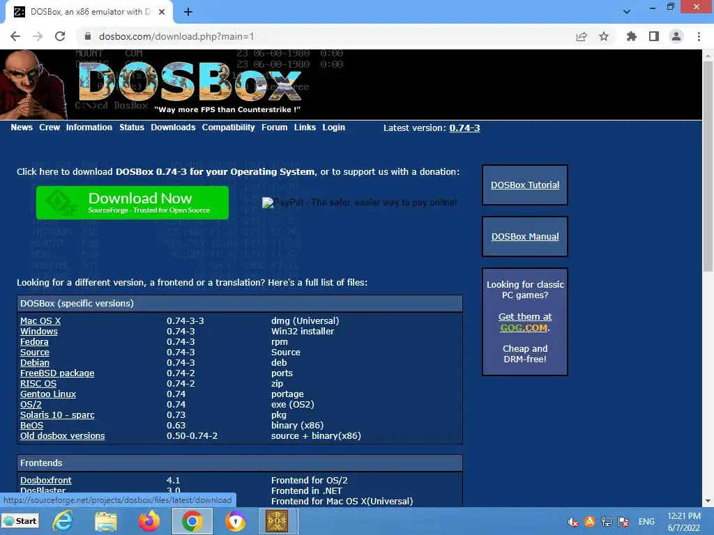Open the Status menu item

[x=132, y=127]
